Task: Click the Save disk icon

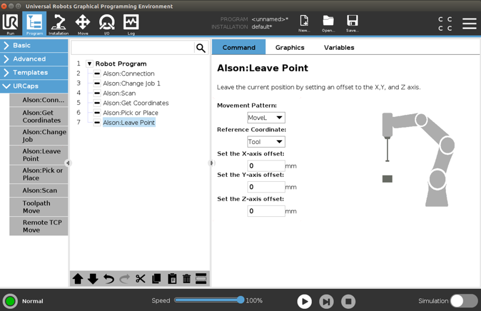Action: pyautogui.click(x=352, y=24)
